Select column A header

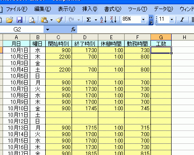16,37
